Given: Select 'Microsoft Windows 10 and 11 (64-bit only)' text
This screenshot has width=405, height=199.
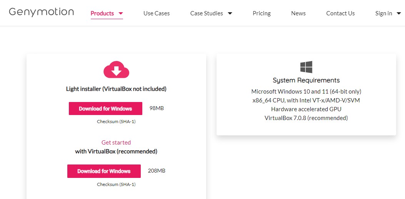Looking at the screenshot, I should [x=306, y=91].
